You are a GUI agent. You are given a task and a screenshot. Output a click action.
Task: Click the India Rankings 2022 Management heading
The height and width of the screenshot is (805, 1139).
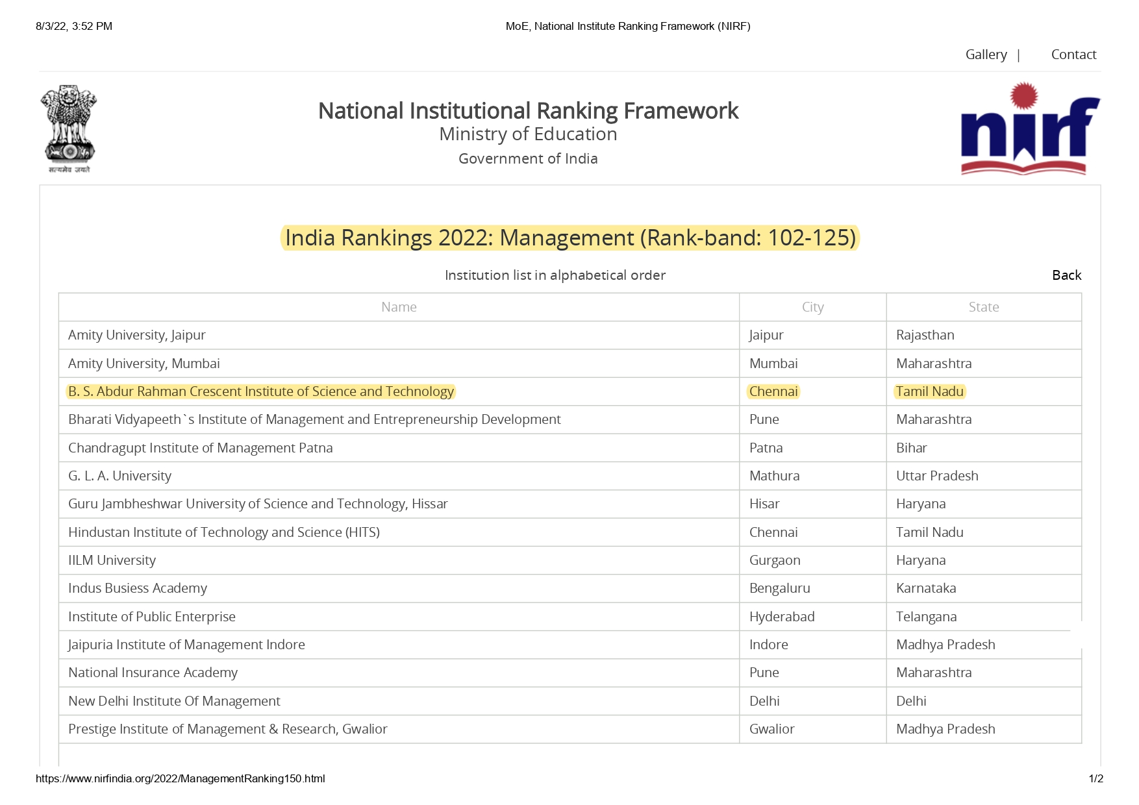(570, 238)
